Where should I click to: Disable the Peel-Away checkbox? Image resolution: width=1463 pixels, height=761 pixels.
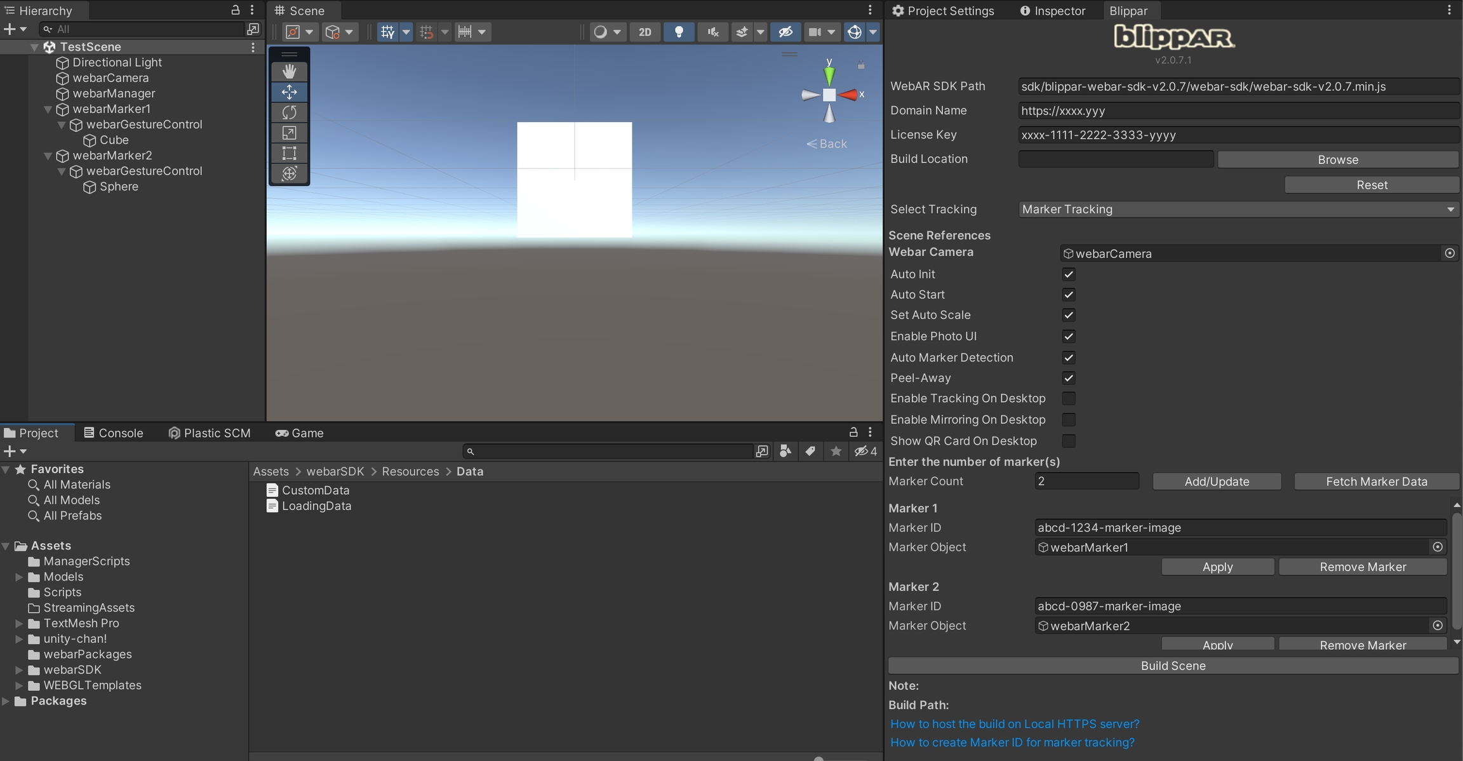click(1069, 378)
